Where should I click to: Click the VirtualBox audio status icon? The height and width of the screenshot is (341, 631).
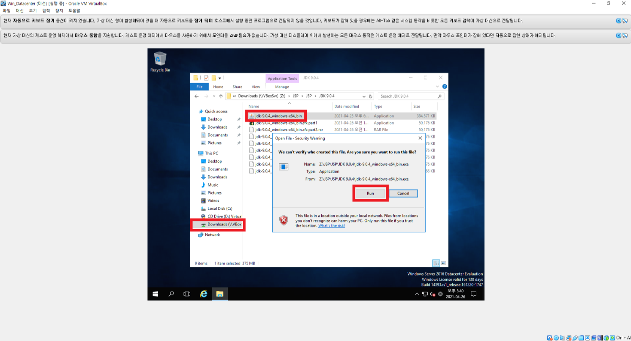click(x=562, y=338)
